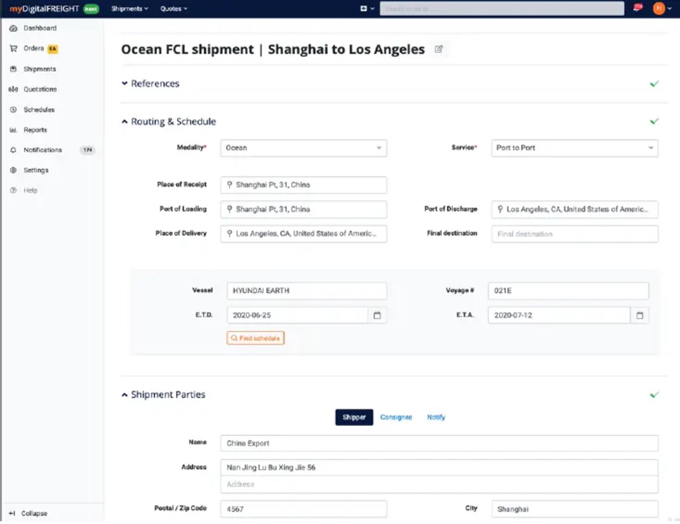Click Orders EA badge
The height and width of the screenshot is (524, 680).
(53, 49)
